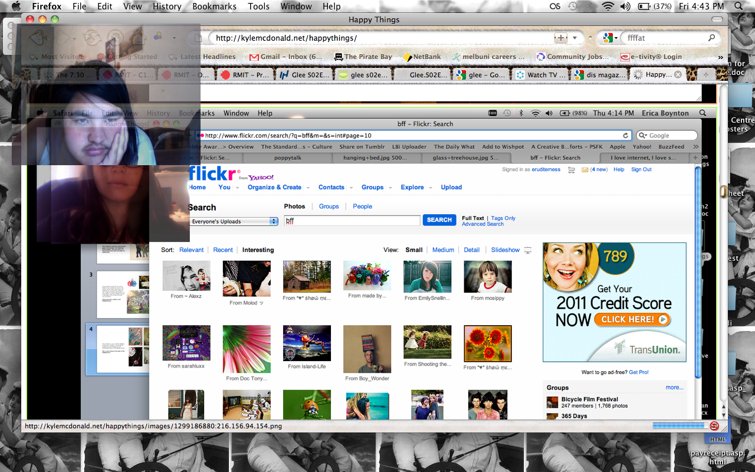Image resolution: width=755 pixels, height=472 pixels.
Task: Open the sunflower thumbnail in the second row
Action: [x=488, y=343]
